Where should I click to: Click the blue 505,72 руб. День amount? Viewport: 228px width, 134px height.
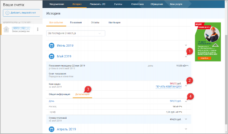[x=176, y=101]
